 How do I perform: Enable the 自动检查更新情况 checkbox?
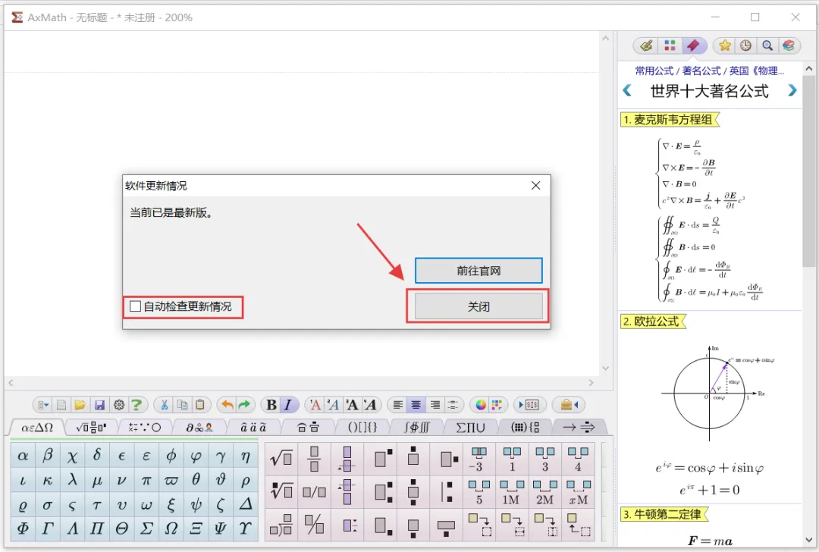pos(135,306)
